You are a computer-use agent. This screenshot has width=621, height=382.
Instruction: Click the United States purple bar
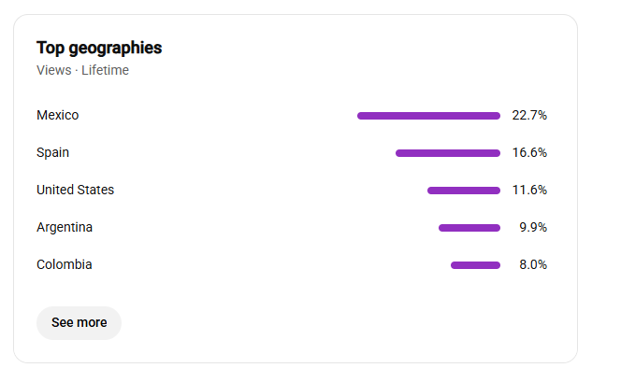(464, 191)
